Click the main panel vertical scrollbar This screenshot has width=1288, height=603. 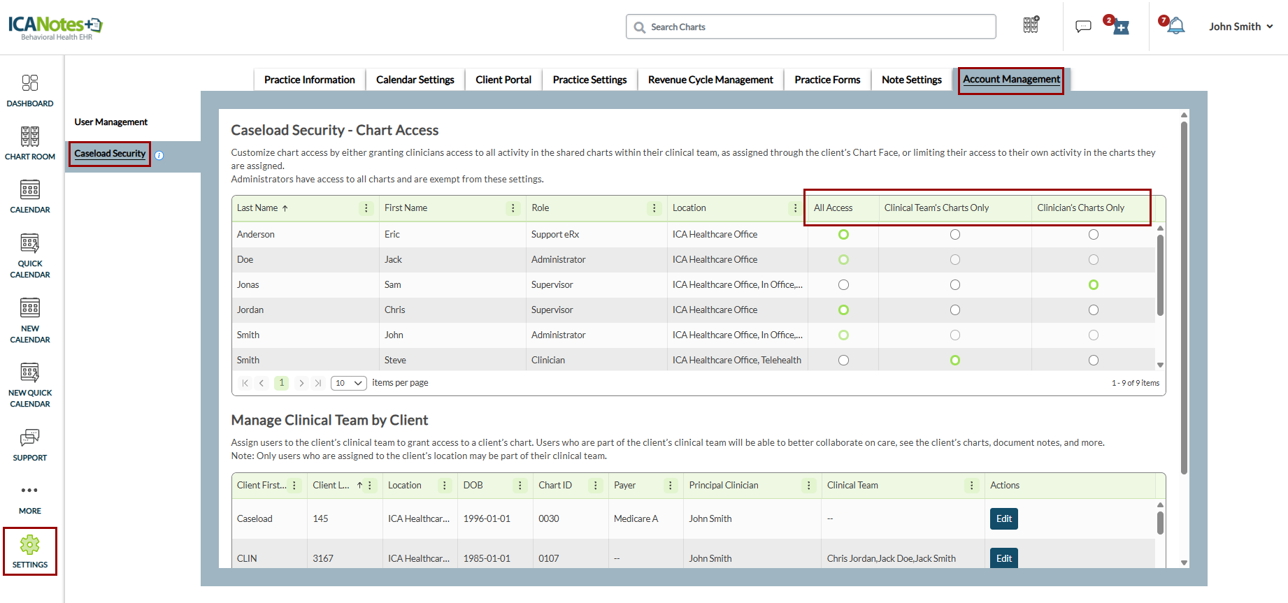(x=1184, y=293)
